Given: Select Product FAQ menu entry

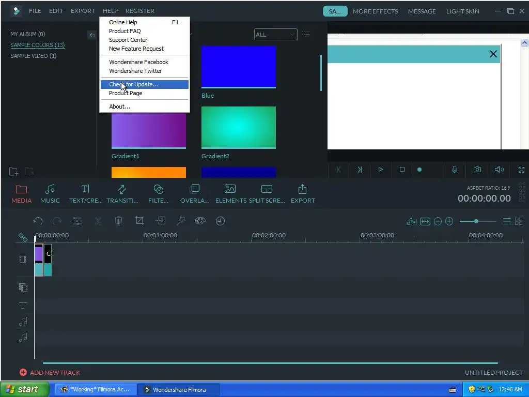Looking at the screenshot, I should [x=145, y=31].
